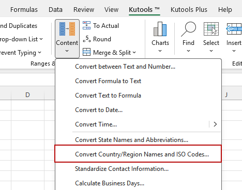Viewport: 242px width, 190px height.
Task: Click the Round button label
Action: 102,39
